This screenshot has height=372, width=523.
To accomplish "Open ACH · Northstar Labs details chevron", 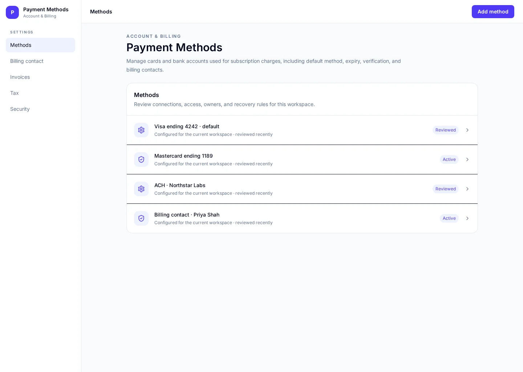I will click(x=467, y=189).
